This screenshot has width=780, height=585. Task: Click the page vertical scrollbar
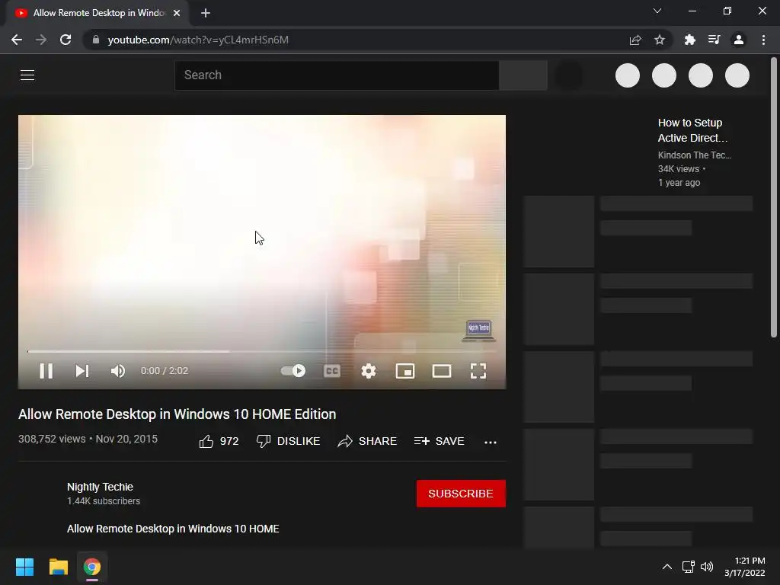tap(774, 199)
